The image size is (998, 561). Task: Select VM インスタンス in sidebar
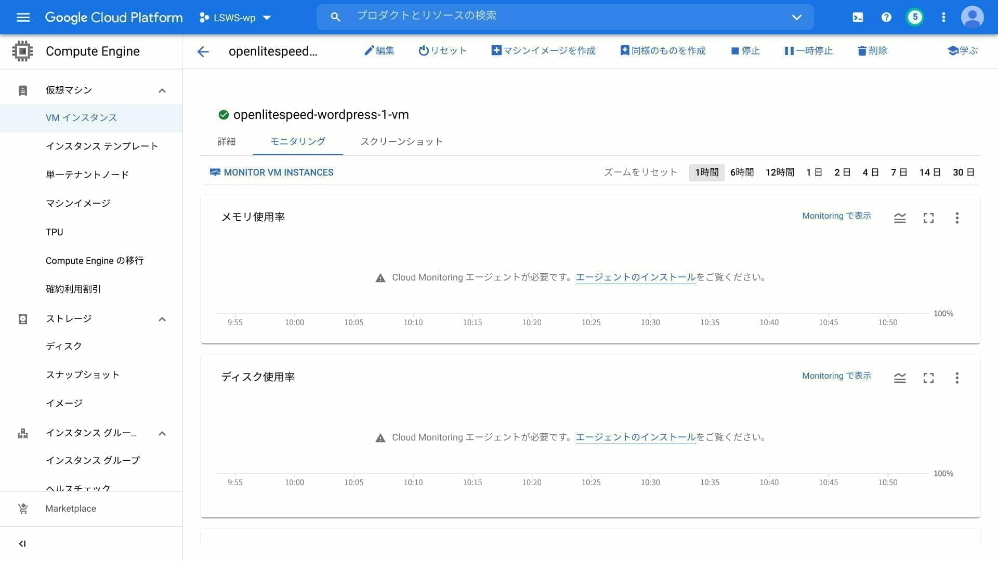point(91,118)
